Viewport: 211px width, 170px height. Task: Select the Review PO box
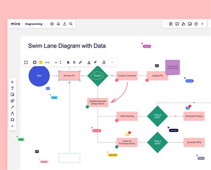(x=69, y=76)
